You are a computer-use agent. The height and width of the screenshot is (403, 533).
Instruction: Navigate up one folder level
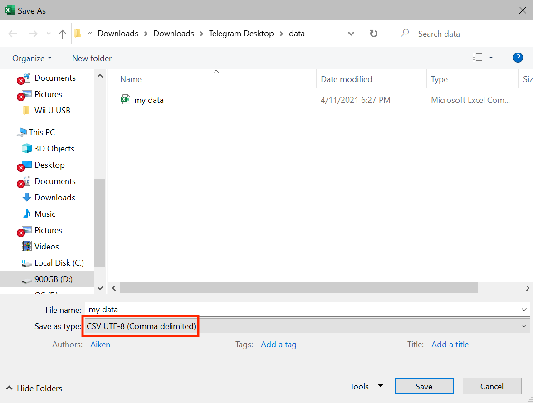click(x=62, y=33)
